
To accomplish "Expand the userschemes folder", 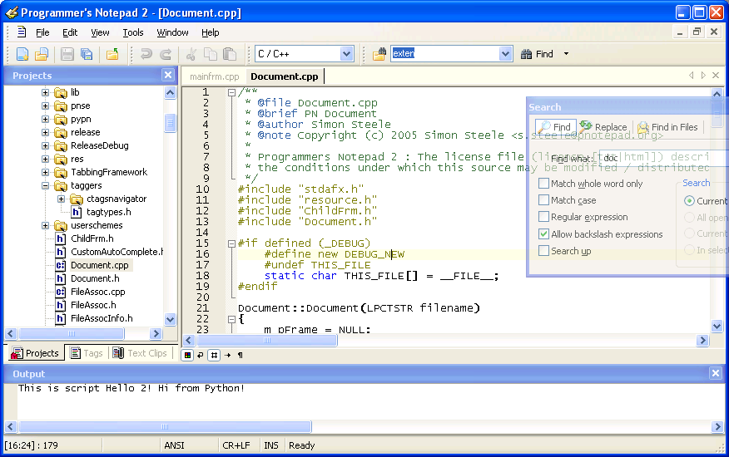I will 45,226.
